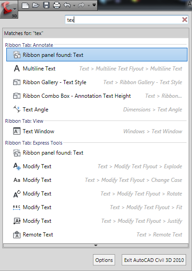Open the Quick Access Toolbar customize dropdown
This screenshot has width=192, height=271.
point(94,5)
